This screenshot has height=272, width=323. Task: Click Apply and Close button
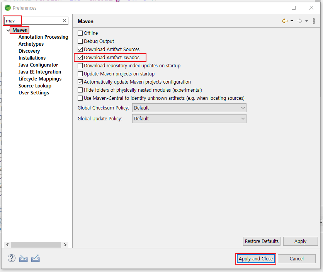[x=256, y=258]
